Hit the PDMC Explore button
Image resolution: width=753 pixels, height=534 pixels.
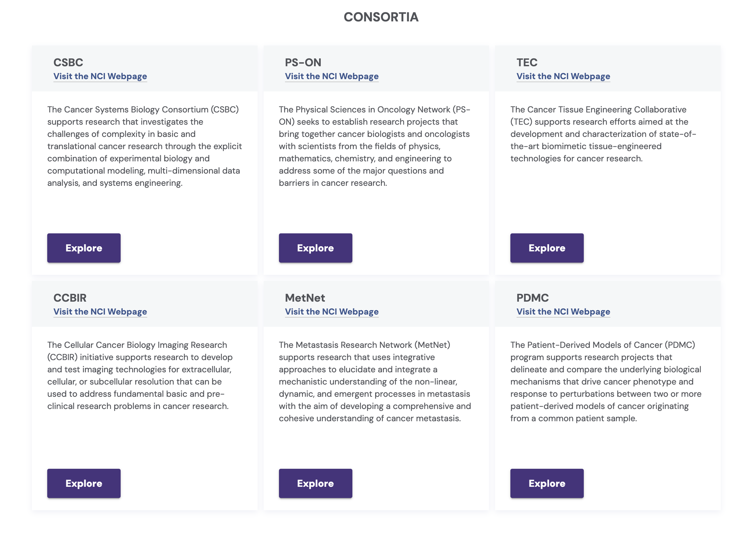point(547,483)
